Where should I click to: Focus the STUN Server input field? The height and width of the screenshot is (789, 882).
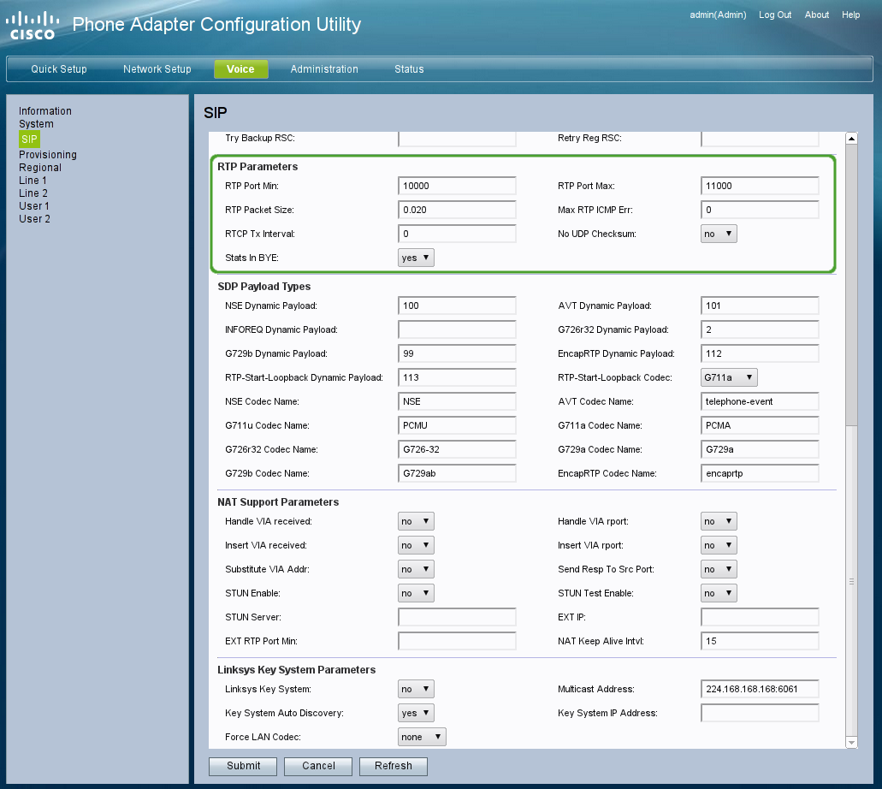point(457,617)
